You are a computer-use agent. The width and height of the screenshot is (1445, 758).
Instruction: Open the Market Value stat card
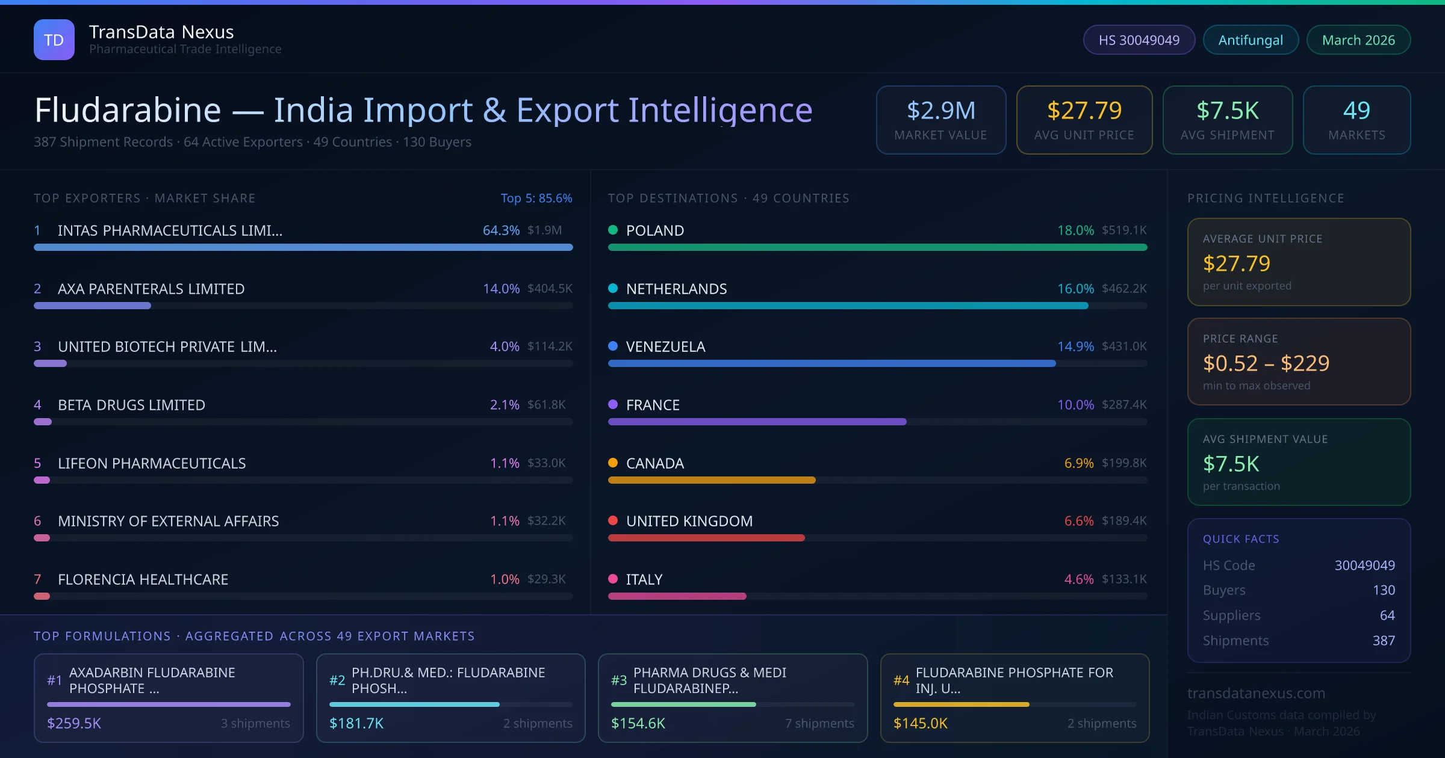click(940, 120)
